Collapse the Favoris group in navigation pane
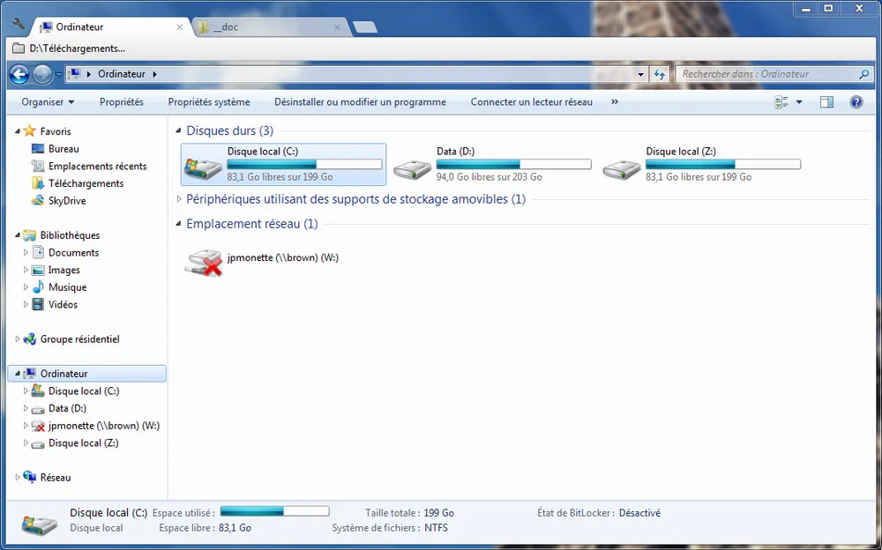 (x=18, y=131)
